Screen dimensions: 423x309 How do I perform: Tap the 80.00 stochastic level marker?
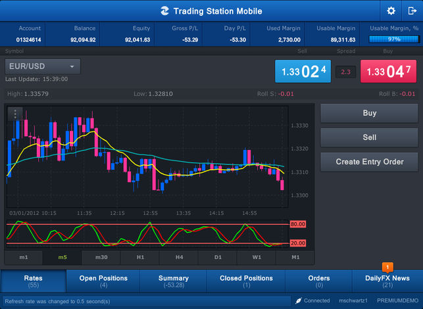[x=298, y=224]
